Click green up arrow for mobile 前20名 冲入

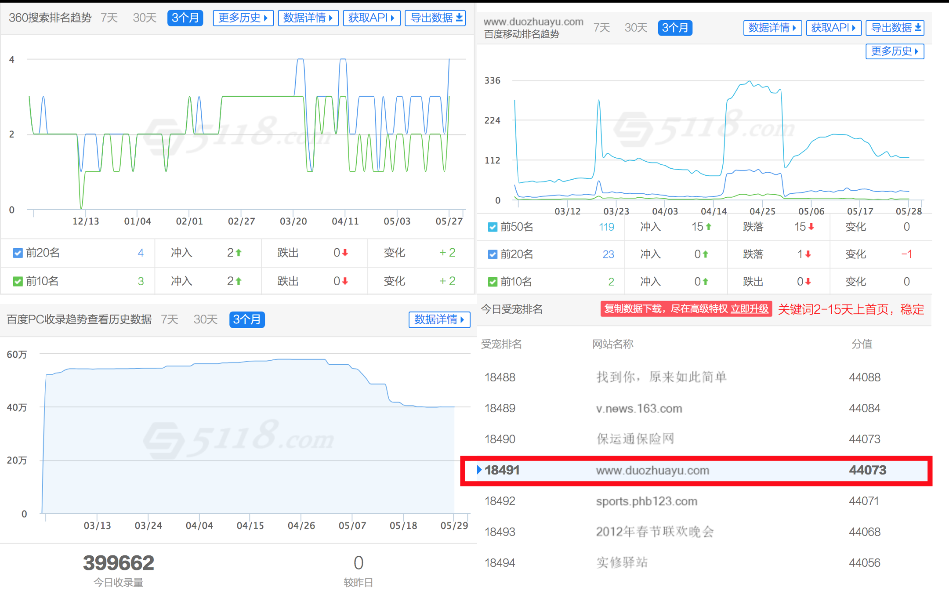coord(705,254)
